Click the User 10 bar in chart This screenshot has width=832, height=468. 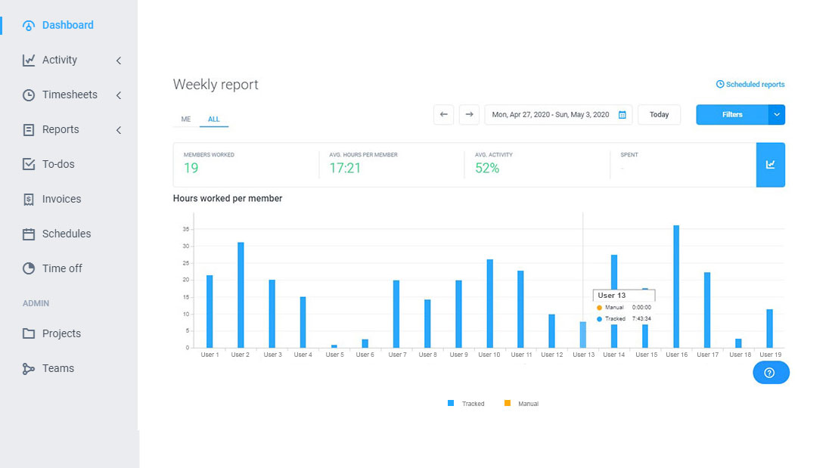490,303
